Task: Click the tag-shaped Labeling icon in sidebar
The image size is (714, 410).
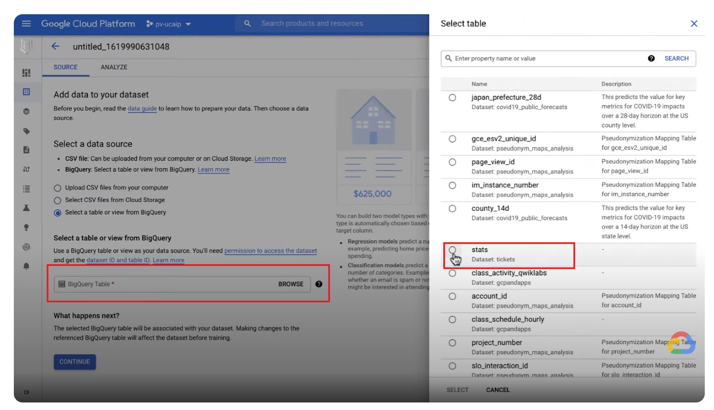Action: [26, 131]
